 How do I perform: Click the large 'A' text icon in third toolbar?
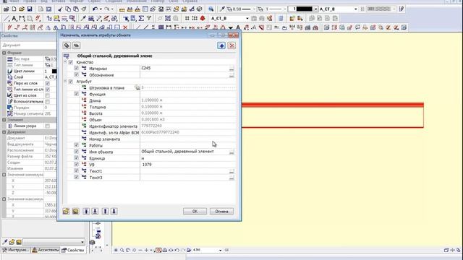pos(238,27)
